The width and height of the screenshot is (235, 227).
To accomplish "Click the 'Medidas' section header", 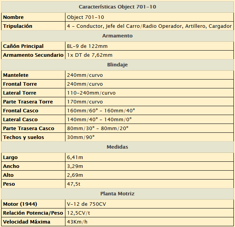I will coord(117,147).
